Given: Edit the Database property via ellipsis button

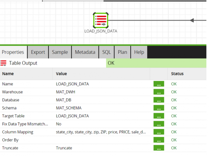Looking at the screenshot, I should coord(159,100).
